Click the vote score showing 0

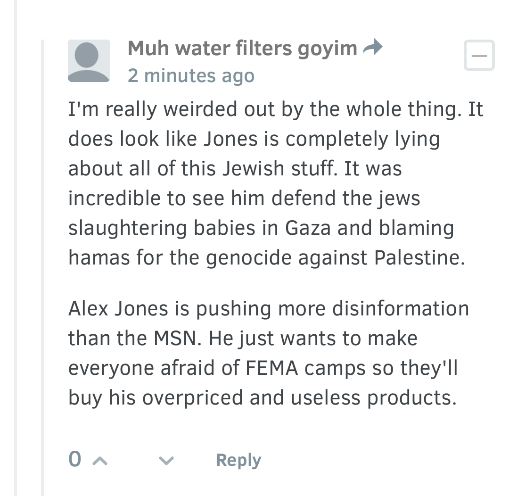[75, 459]
